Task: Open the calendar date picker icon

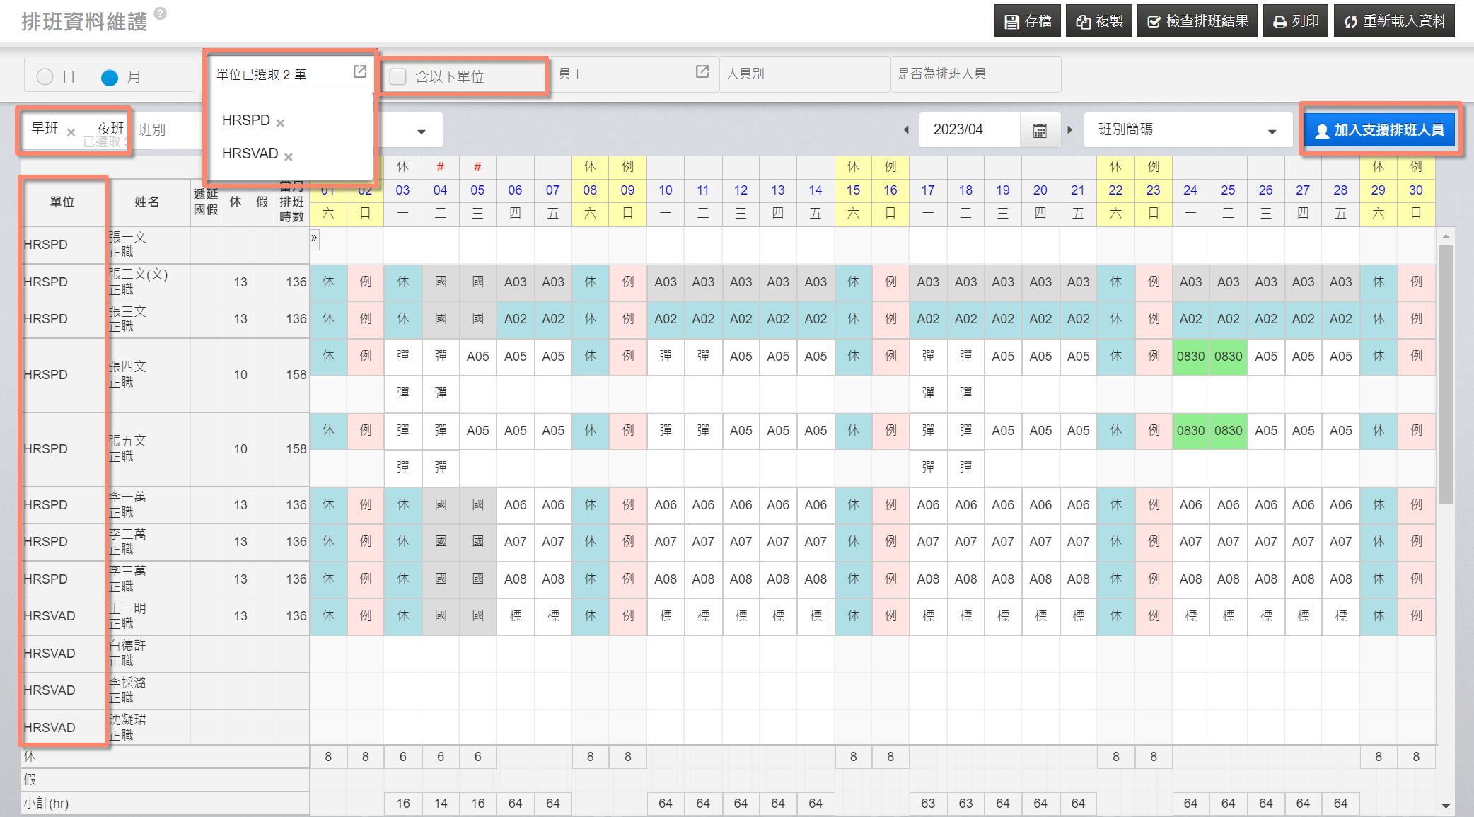Action: pyautogui.click(x=1039, y=130)
